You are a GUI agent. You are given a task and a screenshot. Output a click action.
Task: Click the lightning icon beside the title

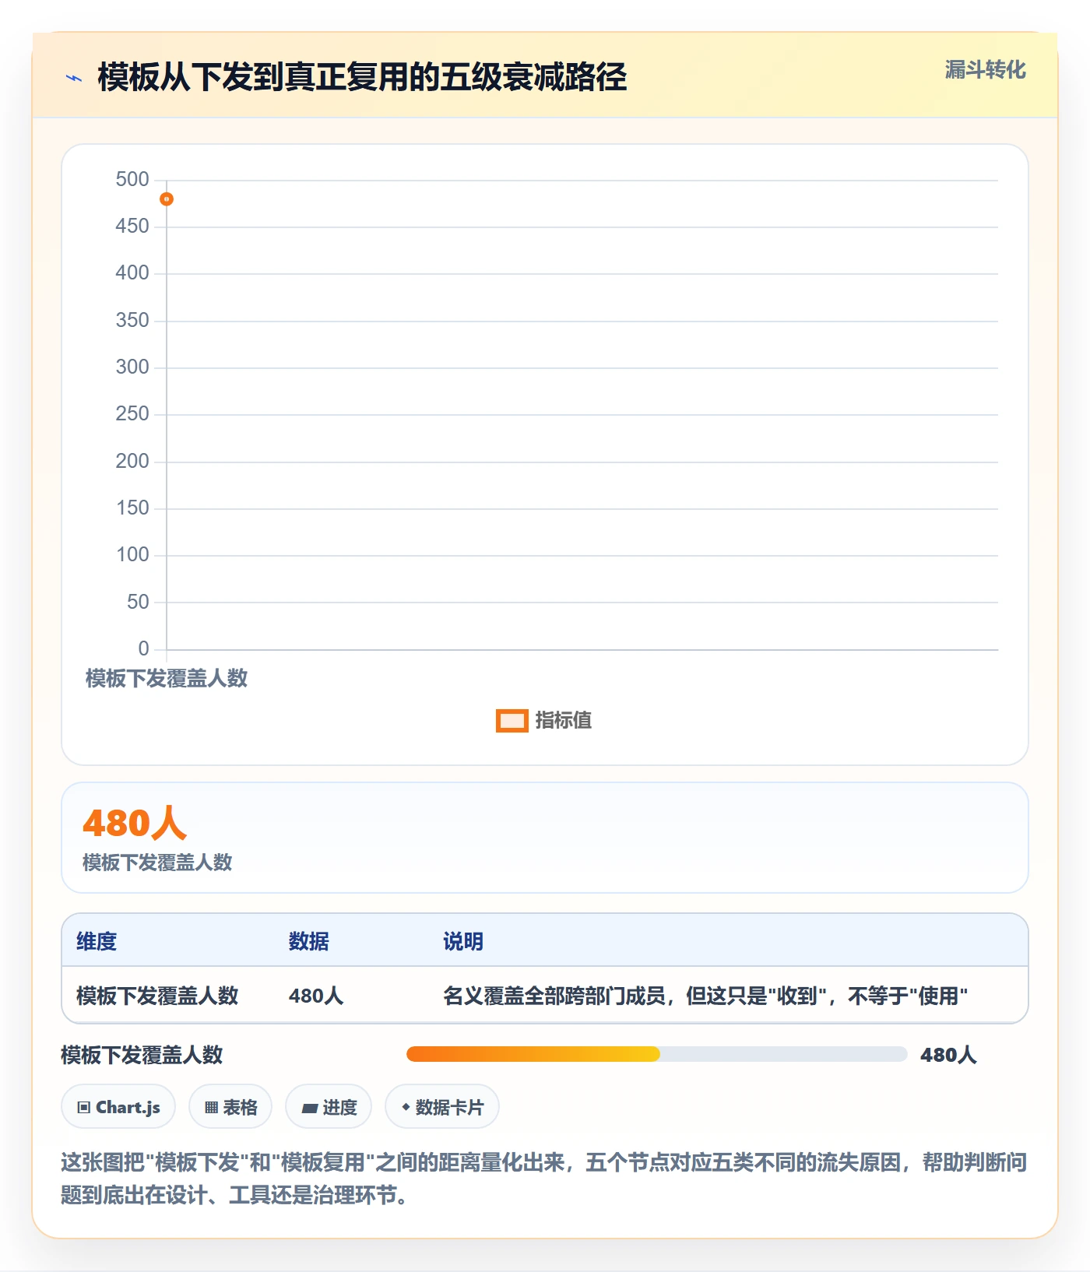(74, 78)
